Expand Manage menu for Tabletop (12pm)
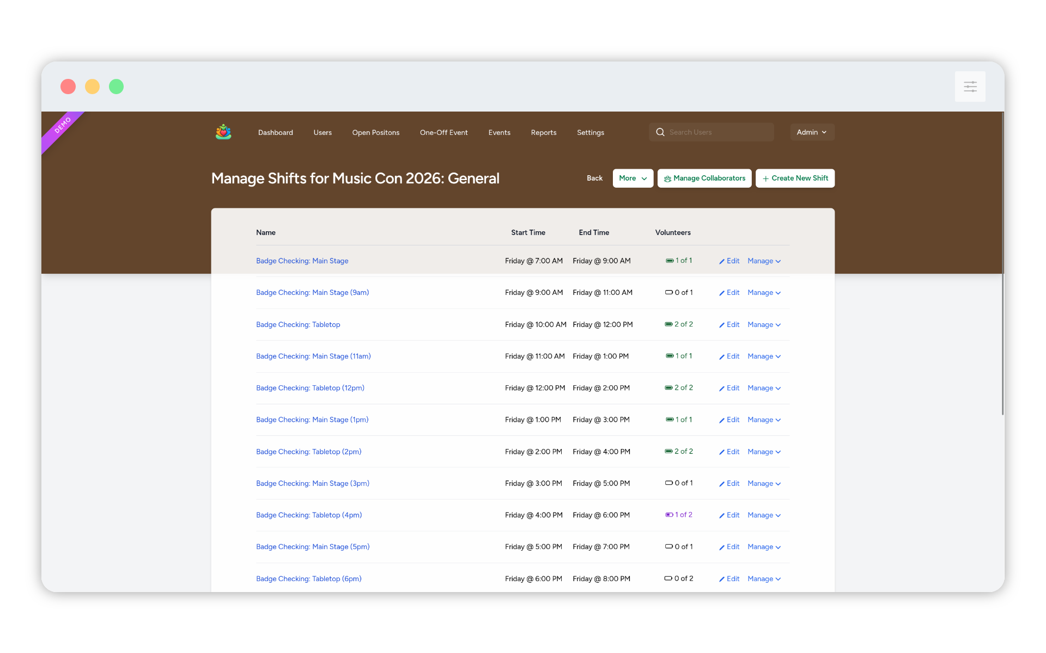The width and height of the screenshot is (1046, 653). tap(764, 388)
